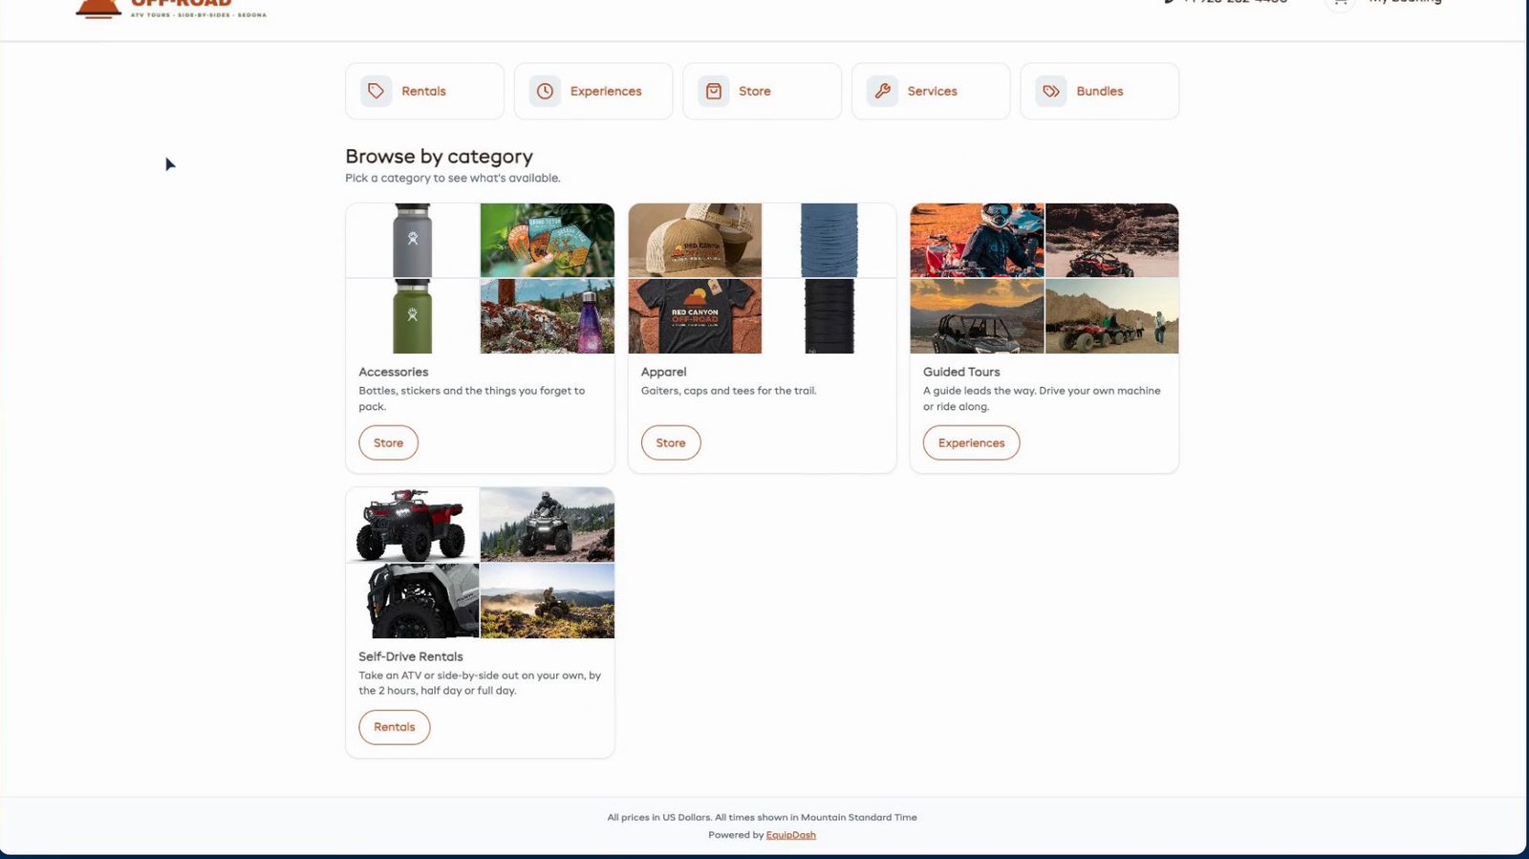The width and height of the screenshot is (1529, 859).
Task: Click the clock icon beside Experiences
Action: (545, 91)
